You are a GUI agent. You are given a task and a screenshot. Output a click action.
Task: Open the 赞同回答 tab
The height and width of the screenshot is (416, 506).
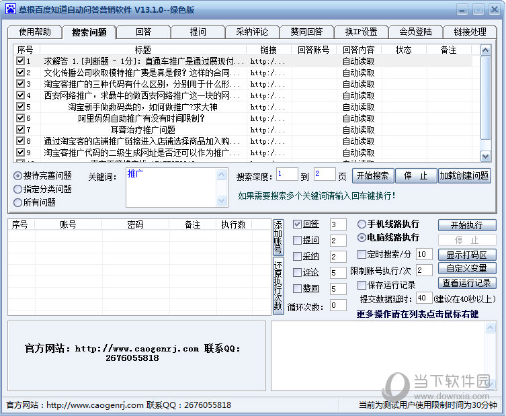(306, 32)
